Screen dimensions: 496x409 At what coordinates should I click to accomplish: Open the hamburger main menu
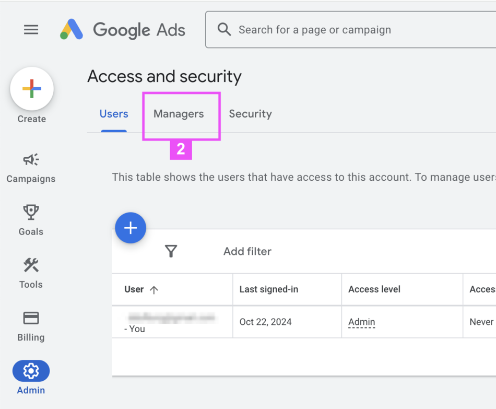(31, 30)
